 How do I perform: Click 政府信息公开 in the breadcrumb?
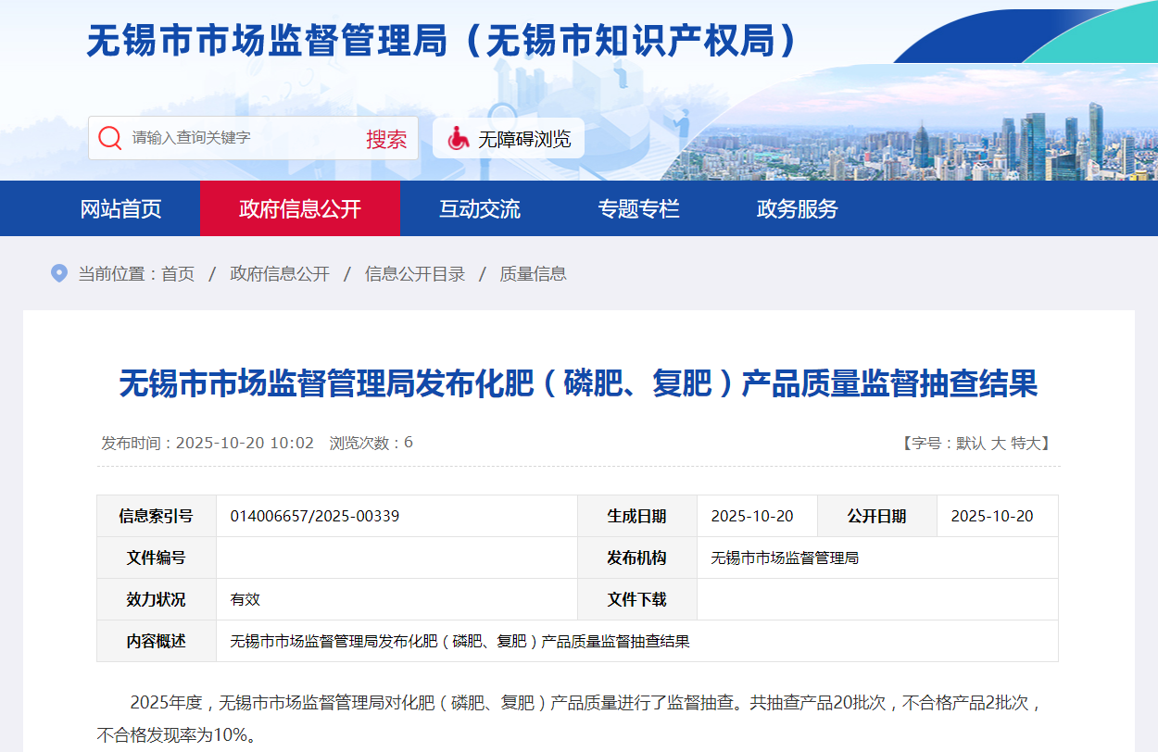[x=280, y=274]
